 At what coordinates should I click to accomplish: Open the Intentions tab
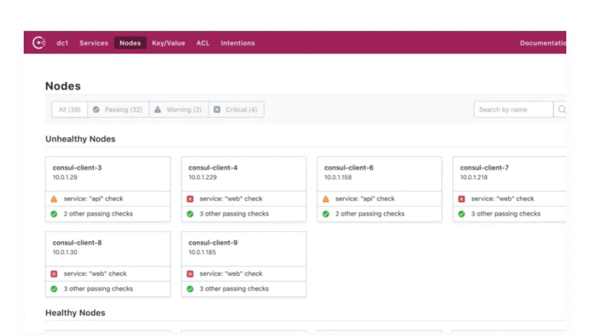[x=238, y=43]
